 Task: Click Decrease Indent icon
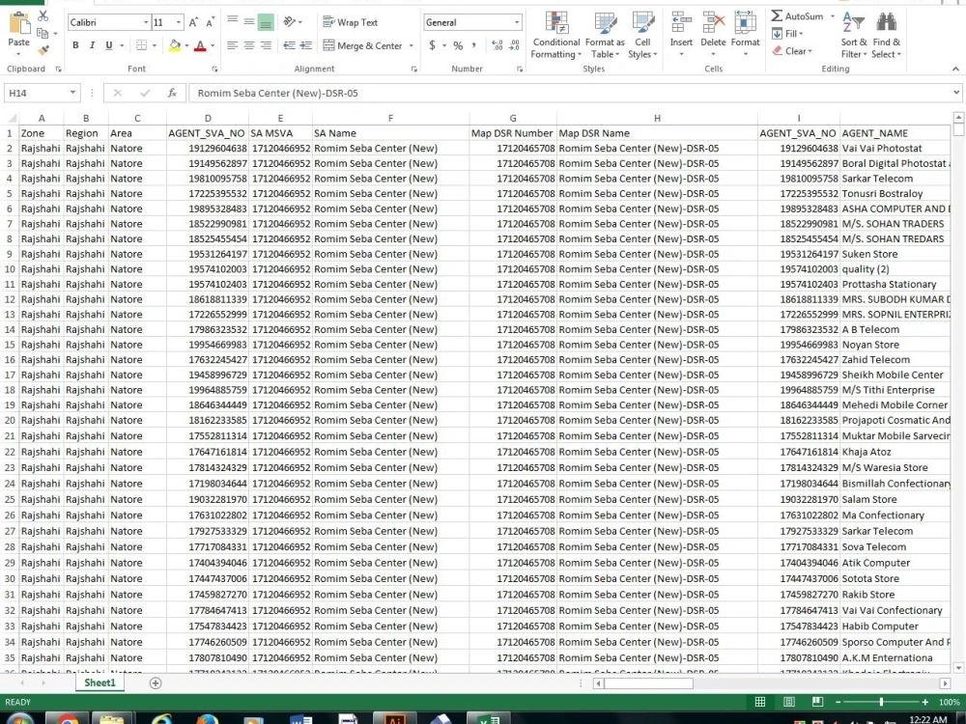[x=289, y=45]
